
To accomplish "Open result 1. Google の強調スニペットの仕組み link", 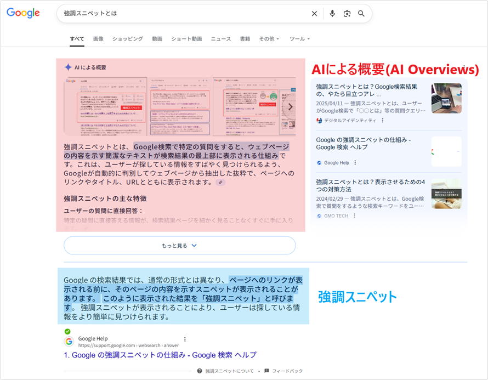I will tap(160, 355).
